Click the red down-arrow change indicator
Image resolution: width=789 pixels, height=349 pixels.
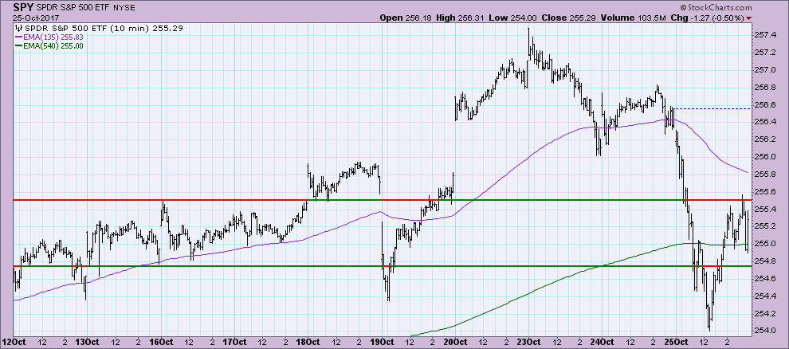[749, 18]
